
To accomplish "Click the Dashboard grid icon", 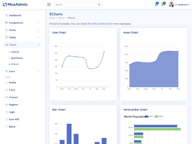I will (x=6, y=15).
